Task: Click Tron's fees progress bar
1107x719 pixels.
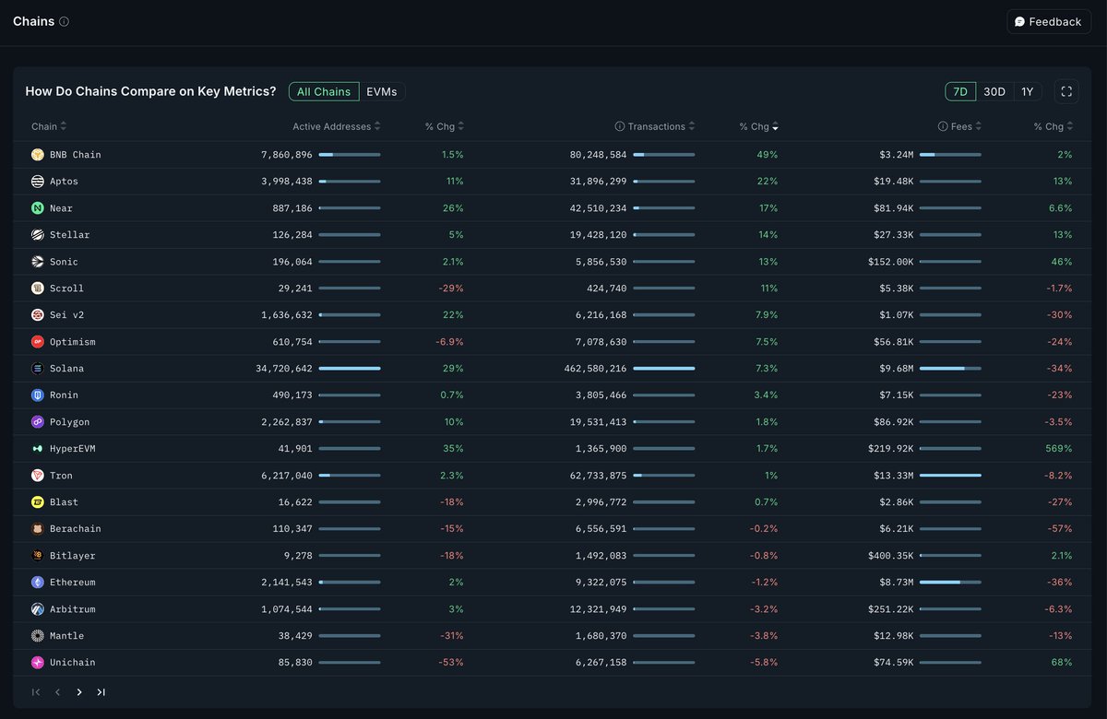Action: click(950, 476)
